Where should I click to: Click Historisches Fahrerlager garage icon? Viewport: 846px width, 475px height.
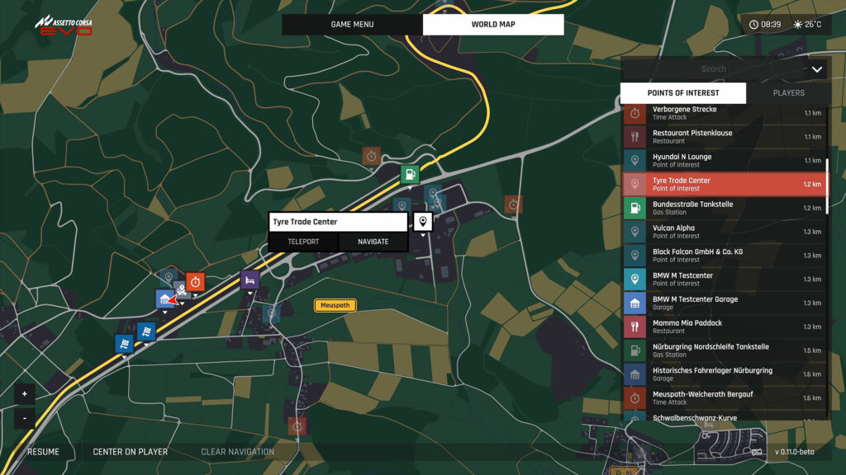point(634,374)
